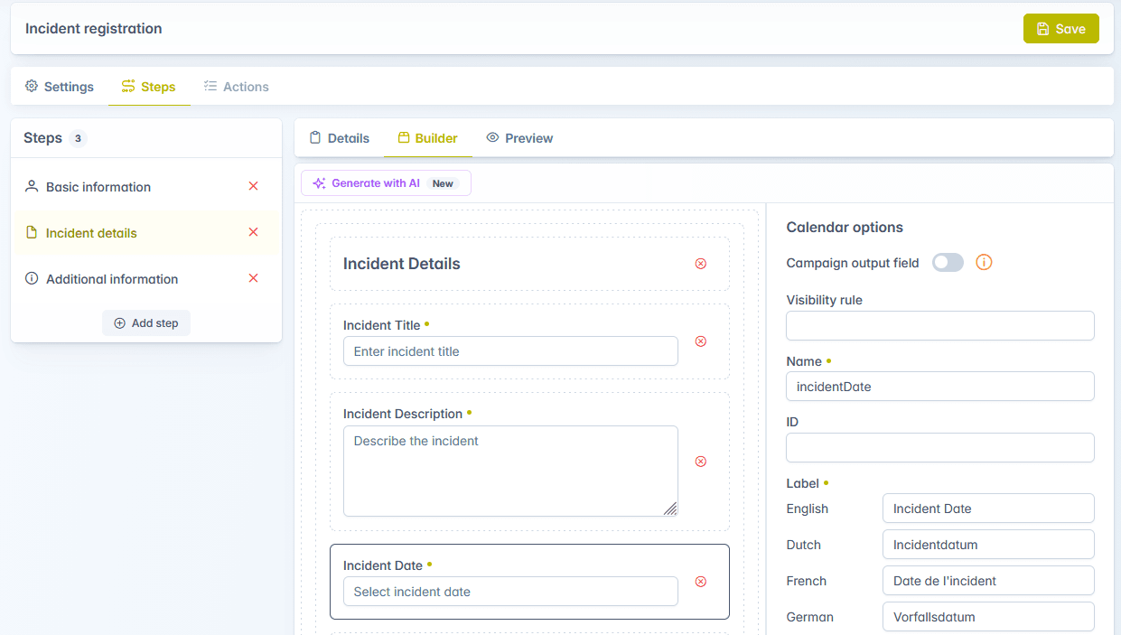Click the Name field containing incidentDate

(x=939, y=387)
